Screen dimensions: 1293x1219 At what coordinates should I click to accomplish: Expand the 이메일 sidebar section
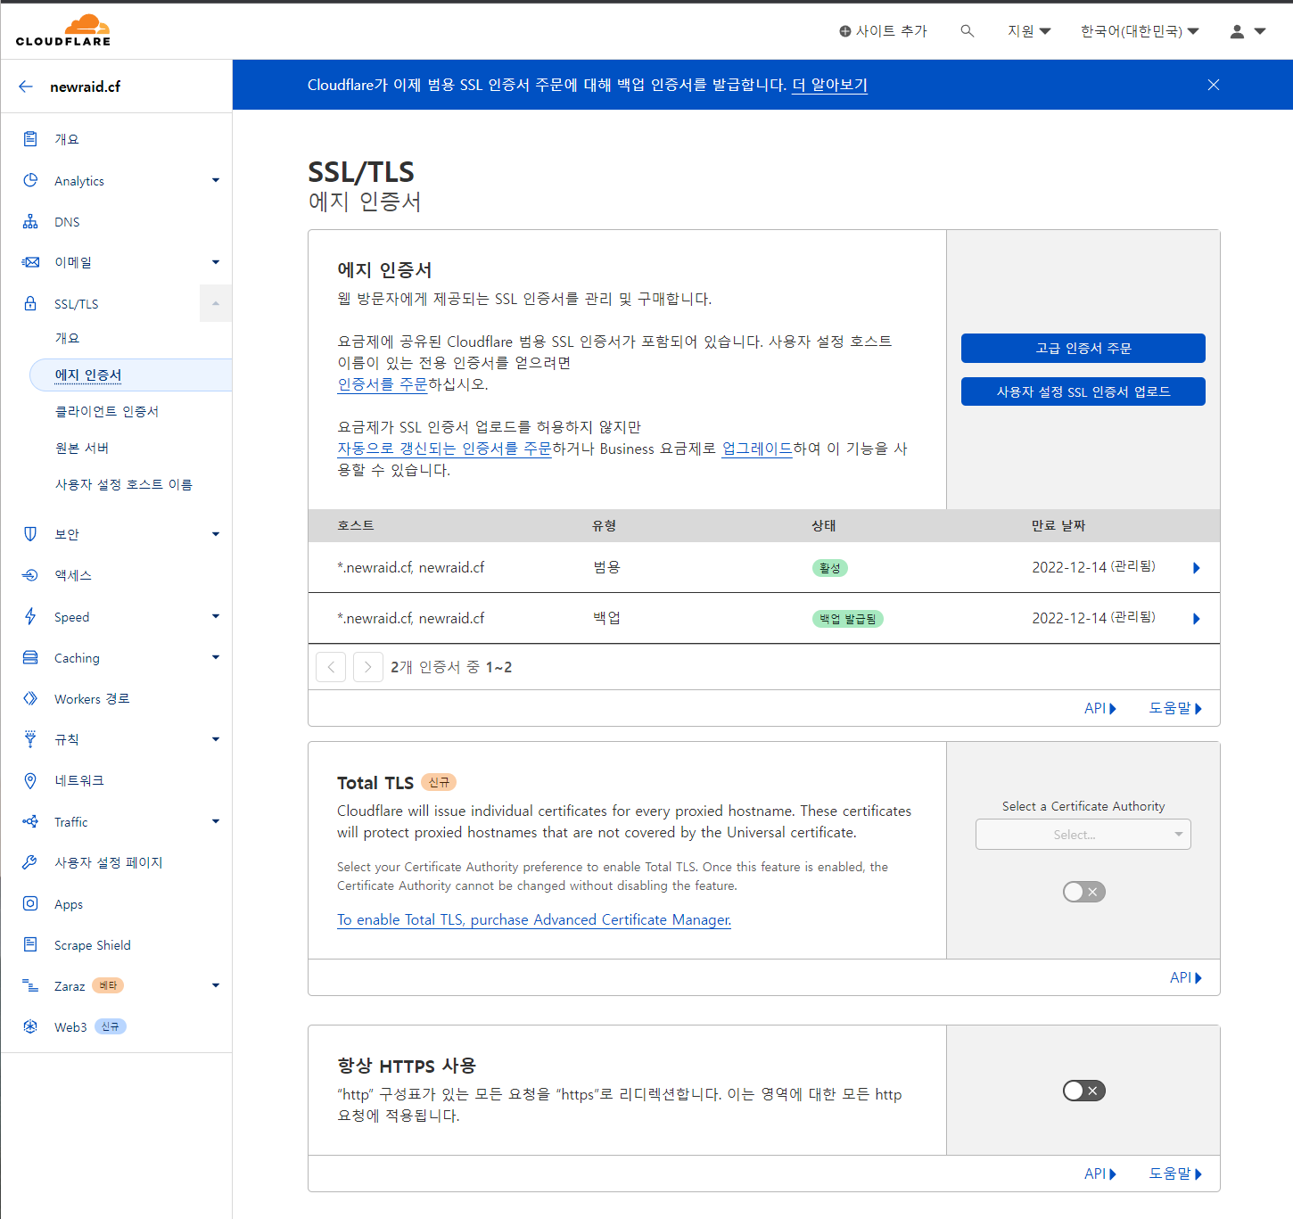click(216, 262)
